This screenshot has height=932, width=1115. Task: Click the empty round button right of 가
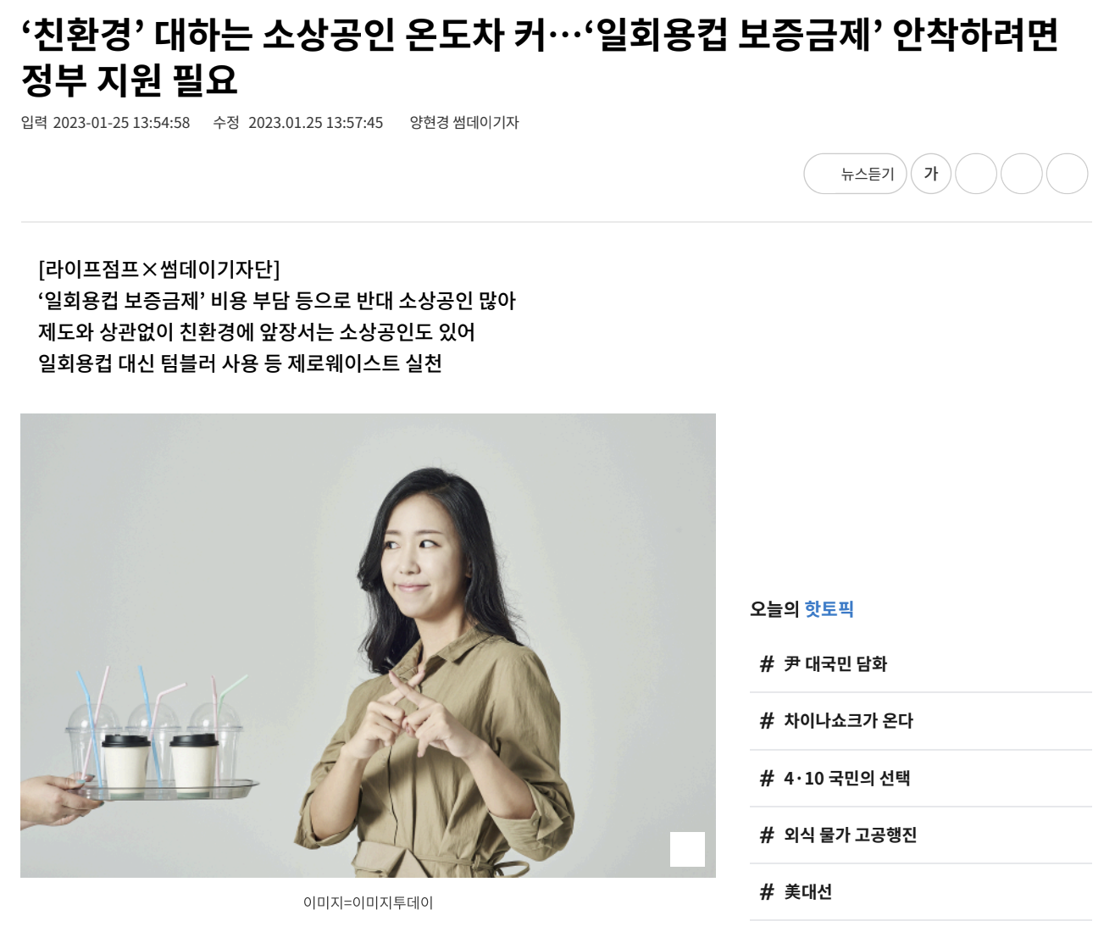click(976, 174)
